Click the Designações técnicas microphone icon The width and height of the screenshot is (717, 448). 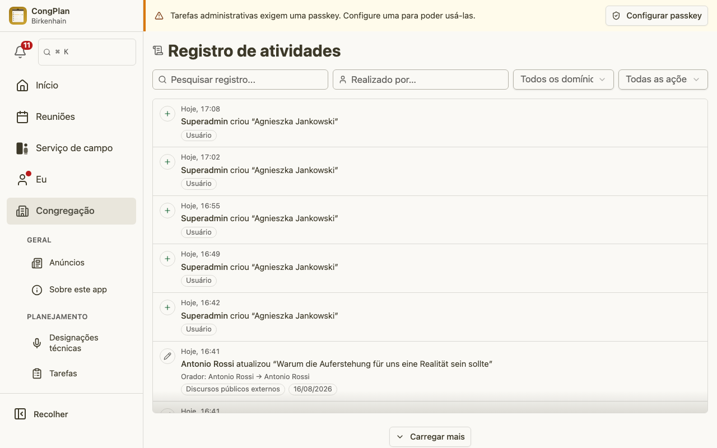click(x=37, y=343)
